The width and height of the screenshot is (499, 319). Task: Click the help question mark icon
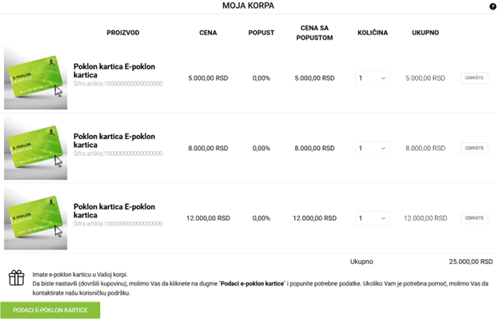pos(493,6)
